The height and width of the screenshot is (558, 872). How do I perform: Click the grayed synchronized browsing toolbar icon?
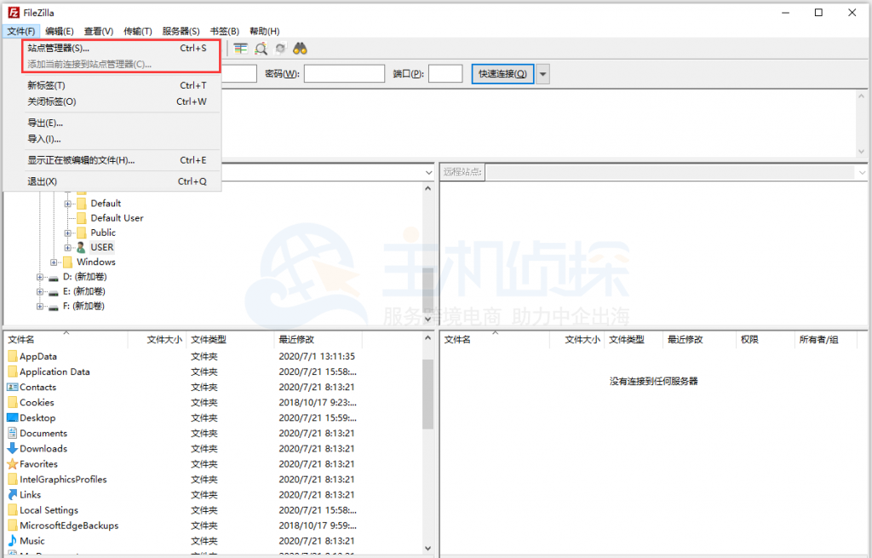[x=280, y=49]
